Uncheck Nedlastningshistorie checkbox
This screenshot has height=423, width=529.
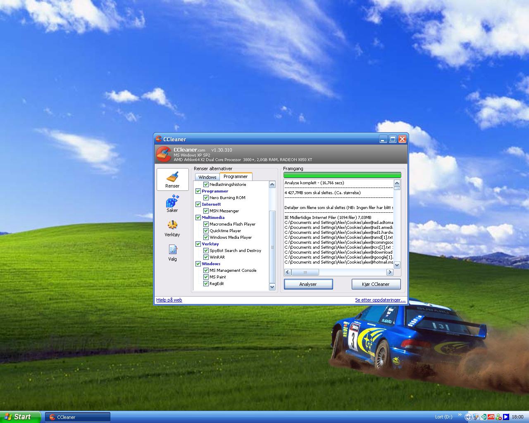[206, 184]
